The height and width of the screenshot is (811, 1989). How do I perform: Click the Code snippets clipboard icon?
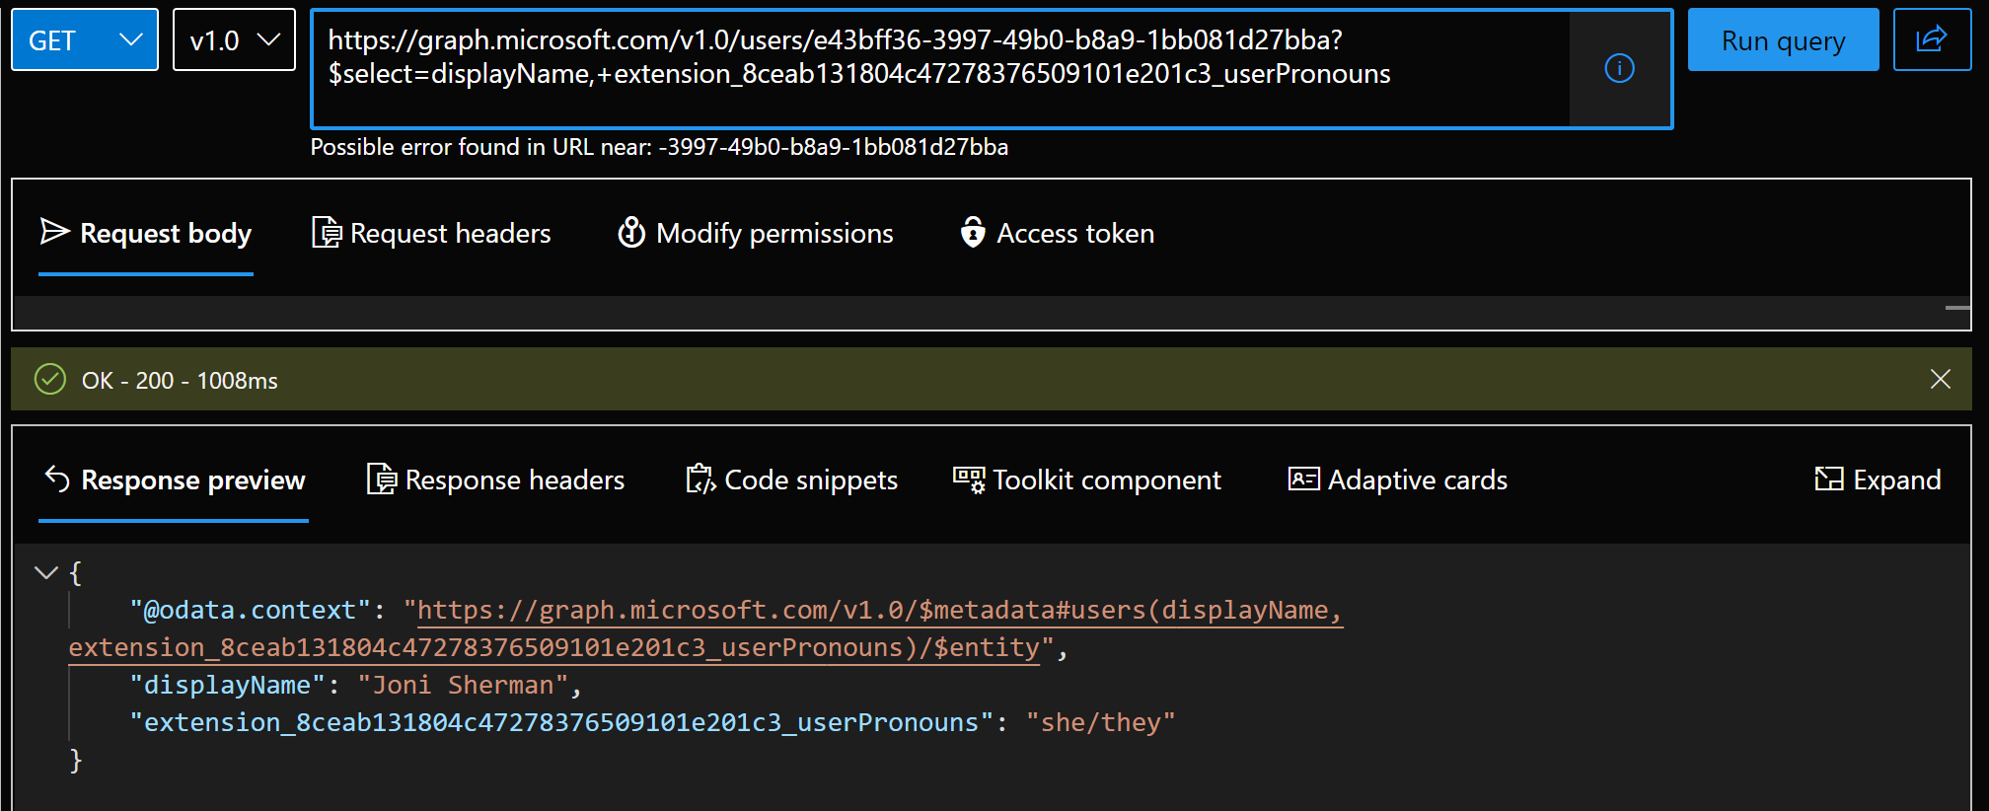[700, 479]
